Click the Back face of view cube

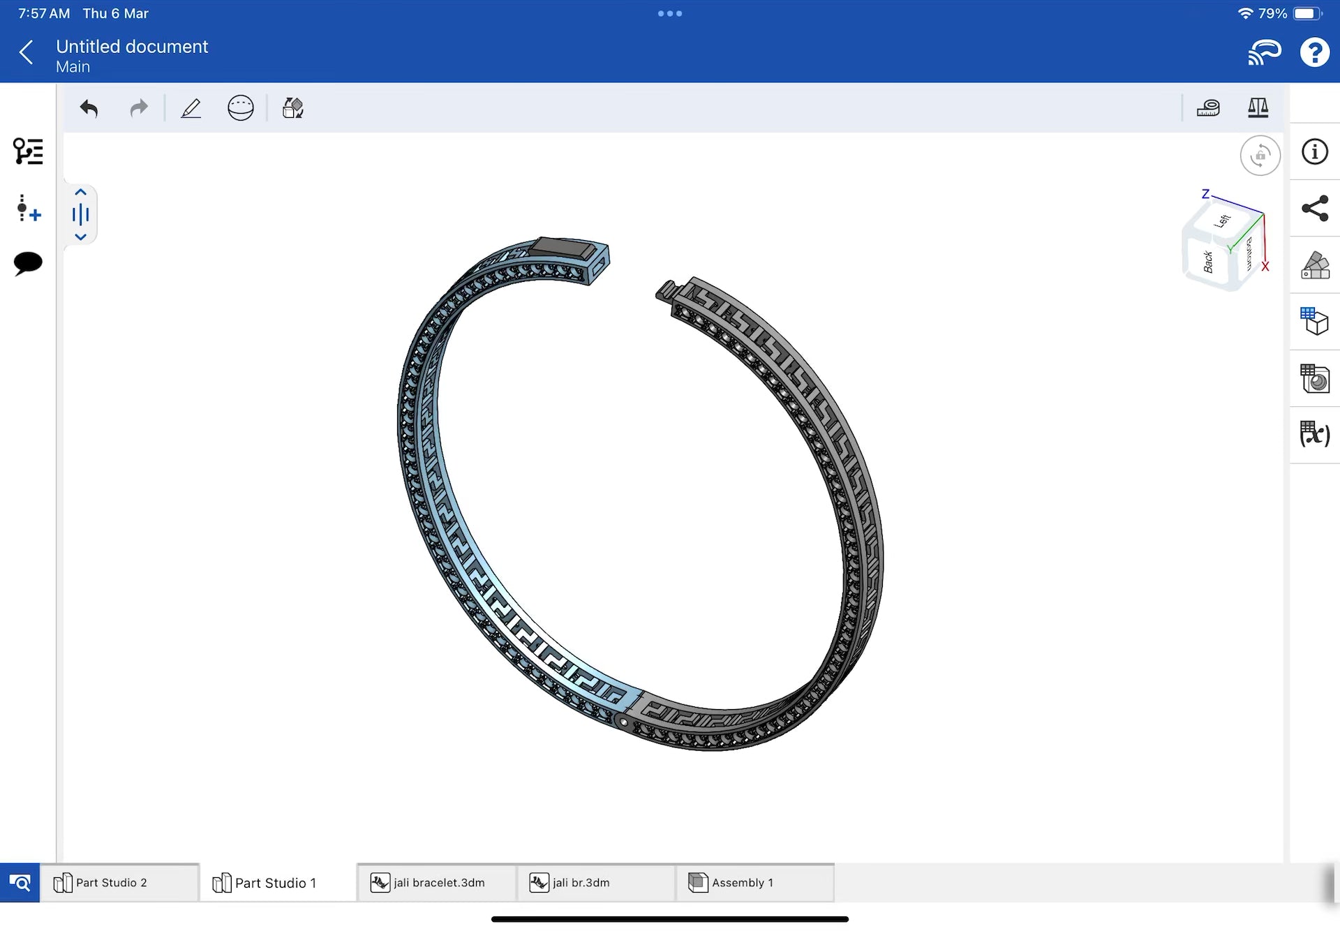[x=1207, y=262]
